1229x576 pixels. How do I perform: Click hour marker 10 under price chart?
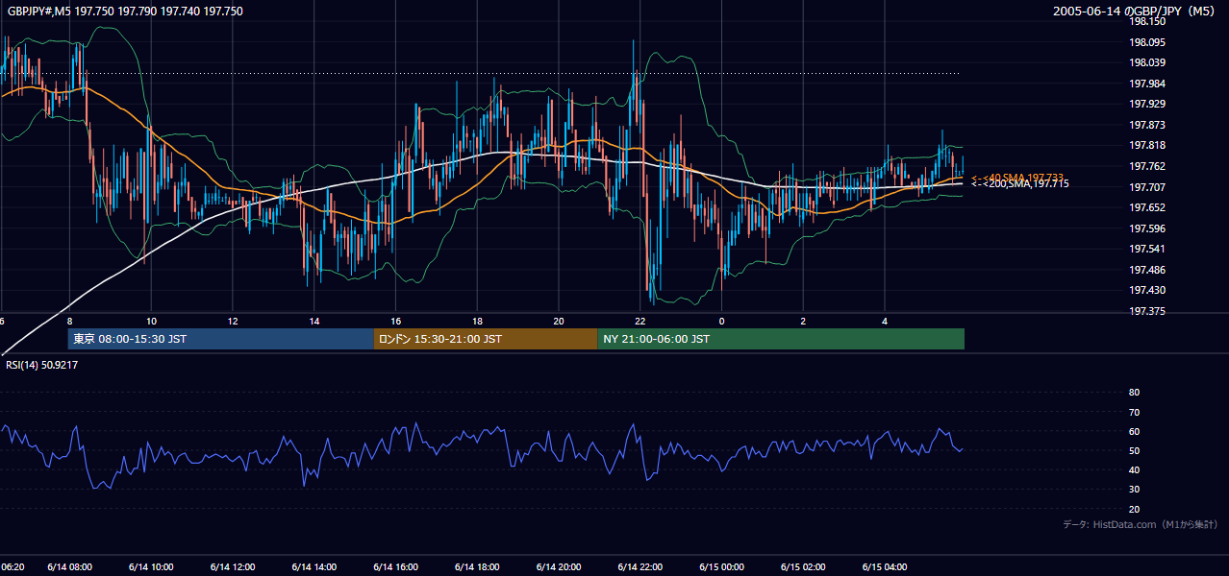pyautogui.click(x=151, y=321)
